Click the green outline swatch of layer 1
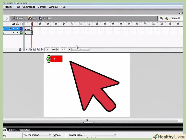Screen dimensions: 186x140 (x=21, y=33)
